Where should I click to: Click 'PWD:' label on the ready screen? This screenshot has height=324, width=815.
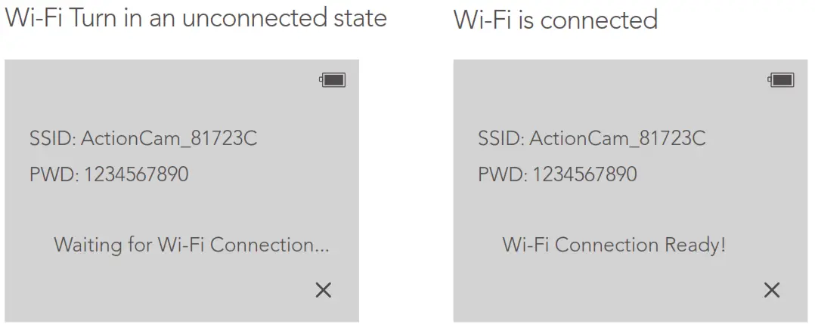(501, 175)
